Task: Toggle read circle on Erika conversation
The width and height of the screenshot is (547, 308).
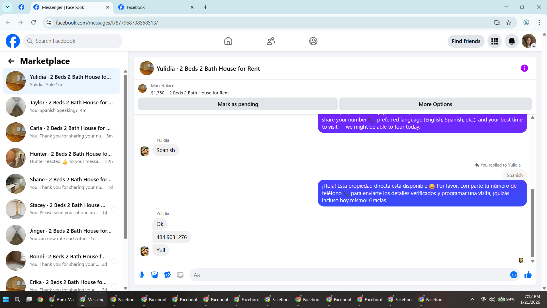Action: coord(114,286)
